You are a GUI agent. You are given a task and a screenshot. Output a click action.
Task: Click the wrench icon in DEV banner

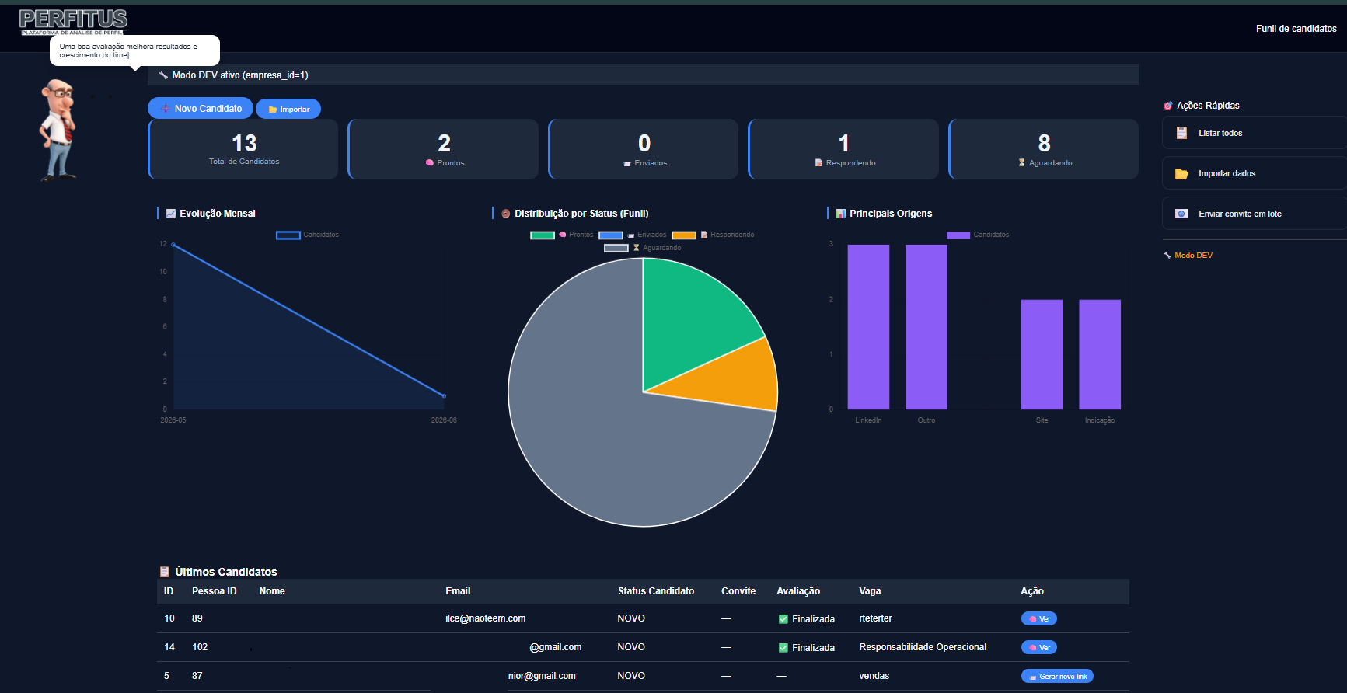pyautogui.click(x=163, y=75)
